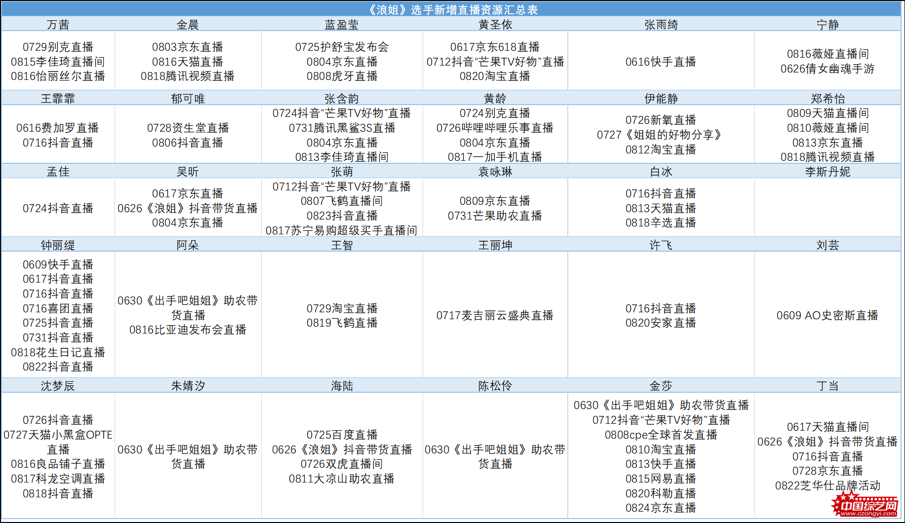Image resolution: width=905 pixels, height=523 pixels.
Task: Click the 0803京东直播 entry
Action: 188,47
